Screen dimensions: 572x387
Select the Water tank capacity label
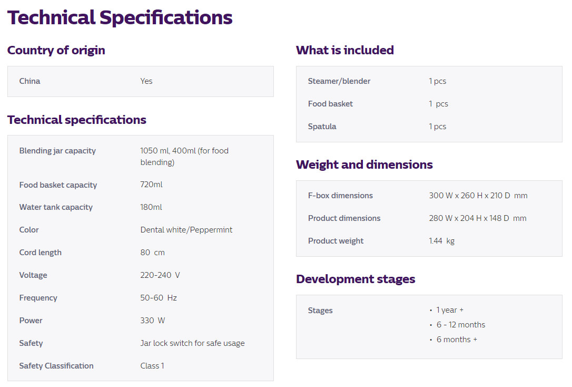pyautogui.click(x=56, y=207)
